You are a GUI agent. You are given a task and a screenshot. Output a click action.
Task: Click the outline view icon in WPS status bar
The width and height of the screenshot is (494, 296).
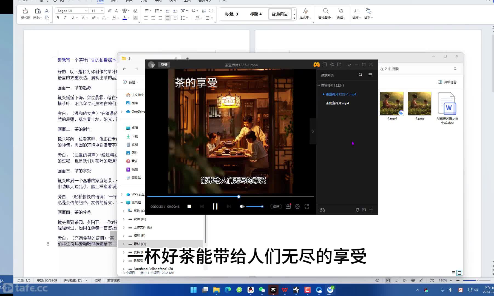click(396, 280)
